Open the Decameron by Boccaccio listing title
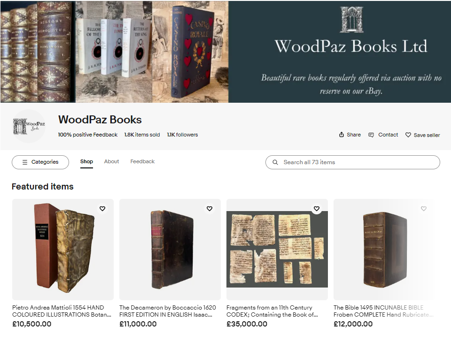 point(167,311)
